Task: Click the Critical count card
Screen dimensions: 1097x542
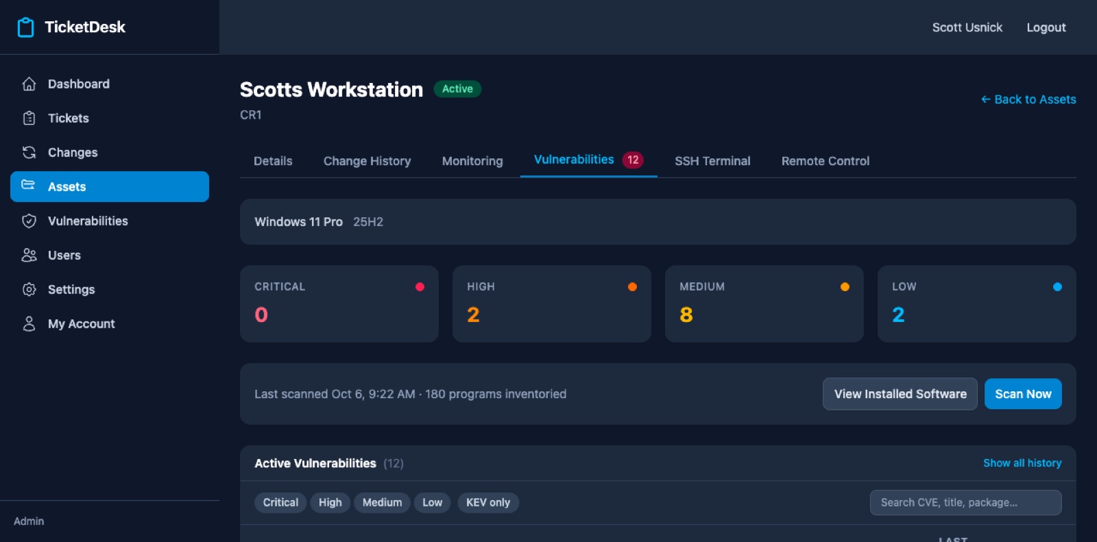Action: (339, 304)
